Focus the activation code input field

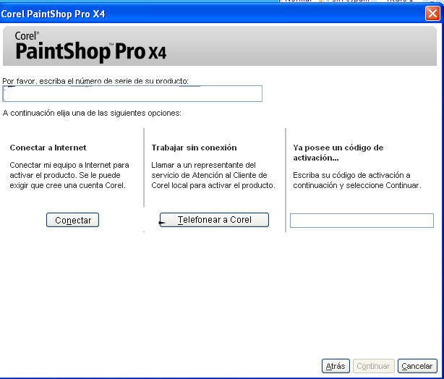pyautogui.click(x=362, y=221)
